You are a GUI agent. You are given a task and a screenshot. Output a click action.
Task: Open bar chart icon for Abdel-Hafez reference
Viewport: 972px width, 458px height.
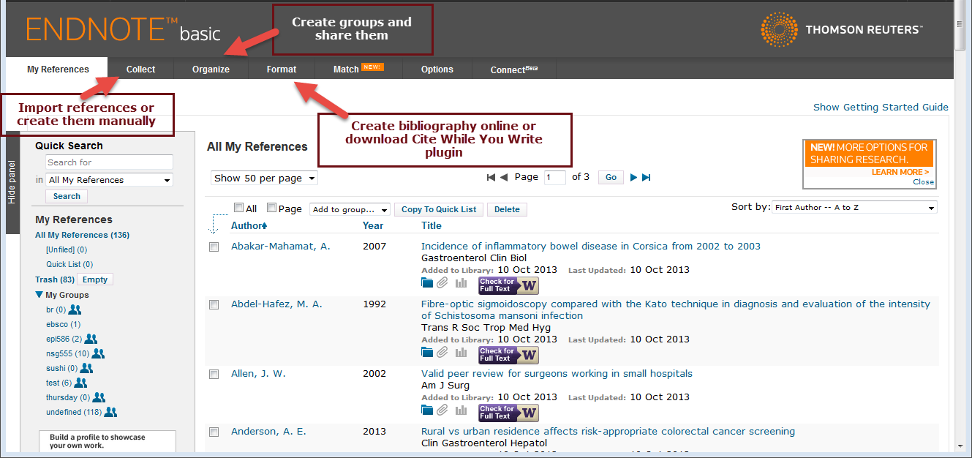461,353
